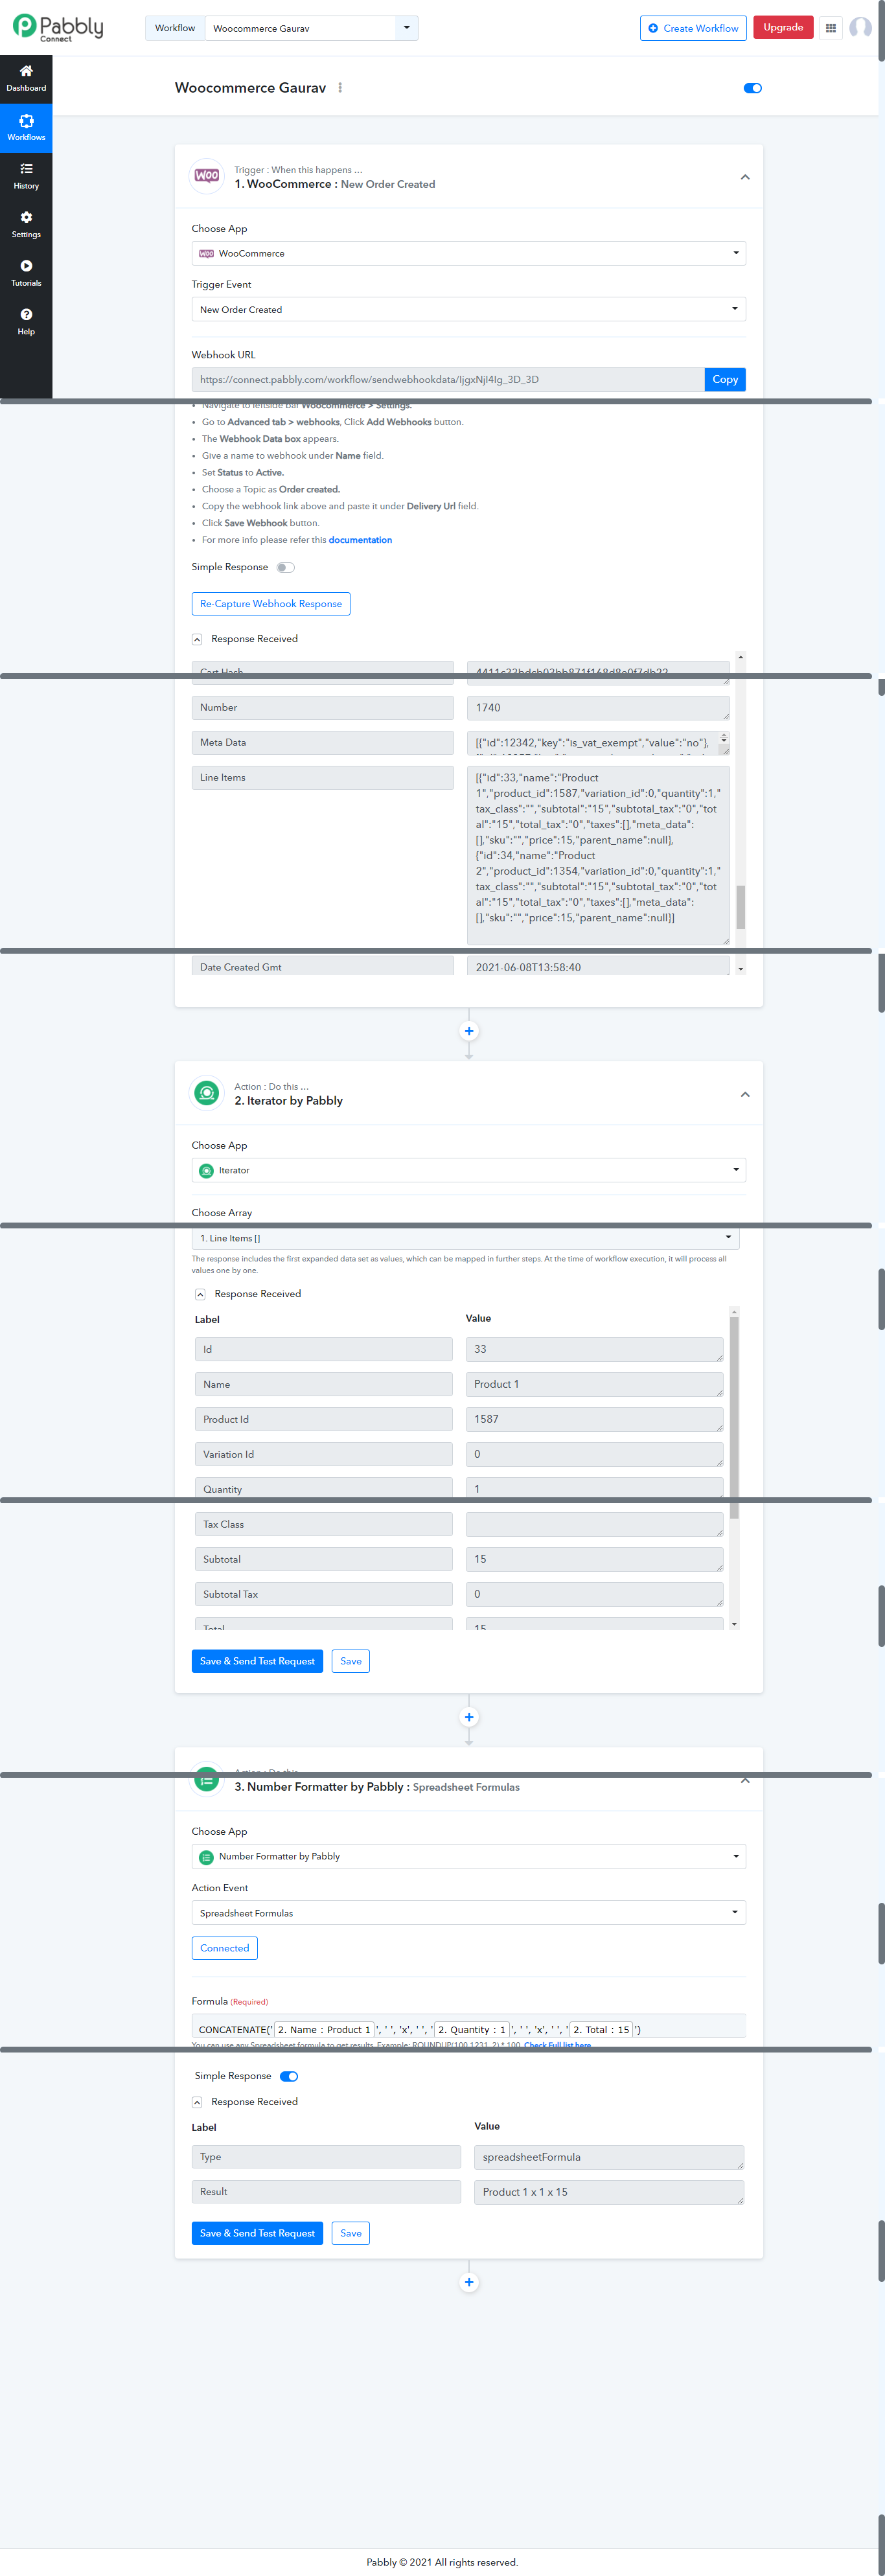Image resolution: width=885 pixels, height=2576 pixels.
Task: Open the Action Event dropdown
Action: click(468, 1912)
